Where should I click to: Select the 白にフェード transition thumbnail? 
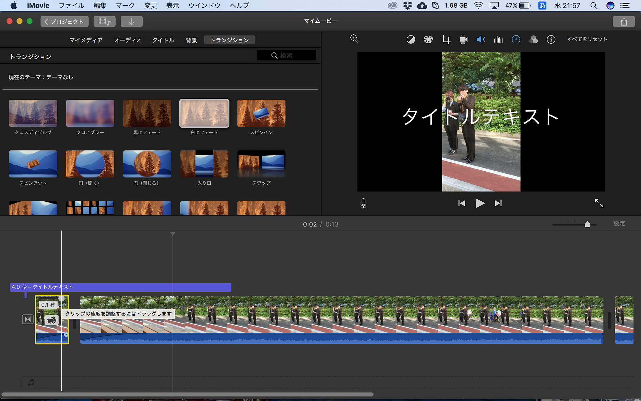click(204, 113)
